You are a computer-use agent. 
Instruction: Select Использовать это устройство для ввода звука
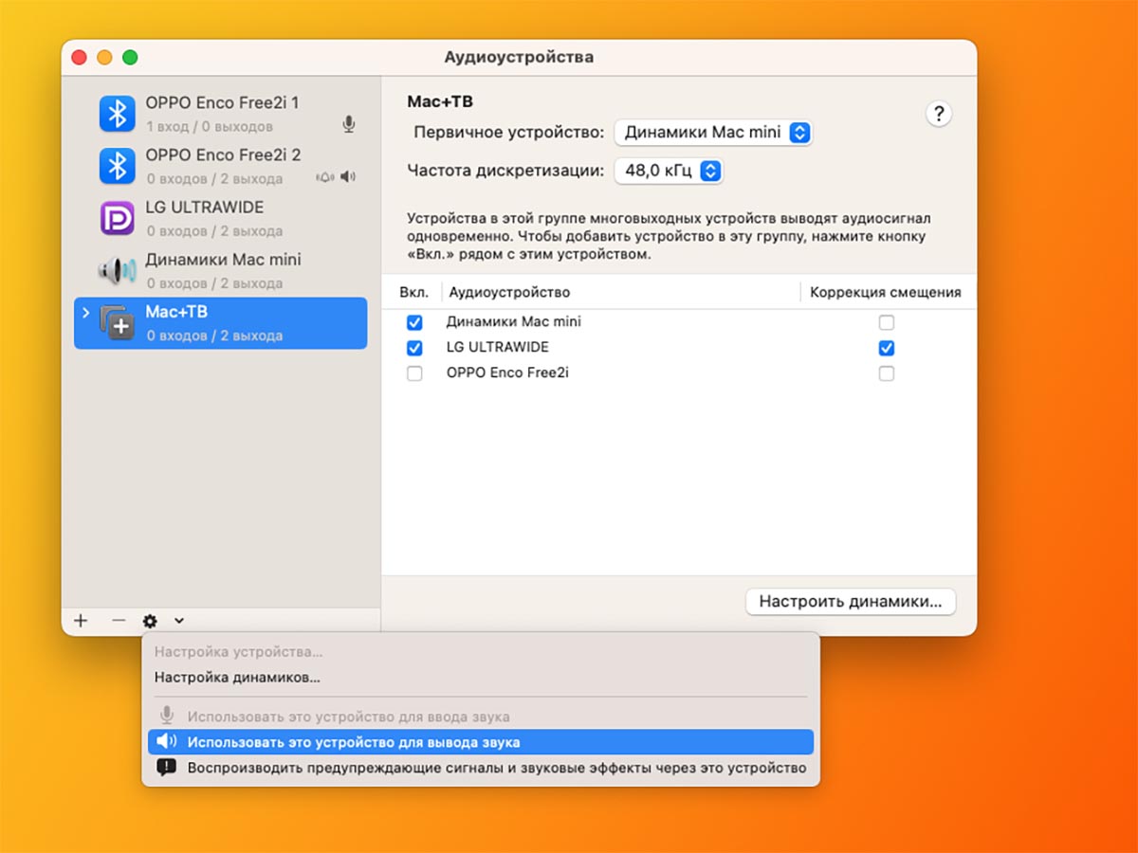(x=481, y=717)
